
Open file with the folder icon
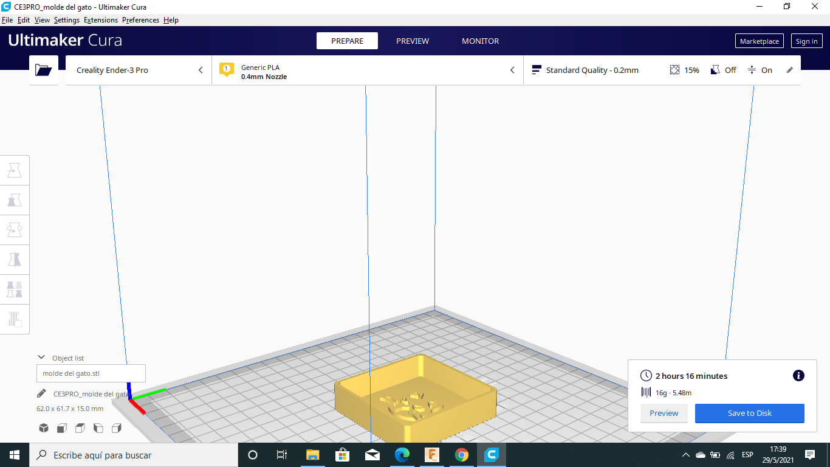click(44, 70)
